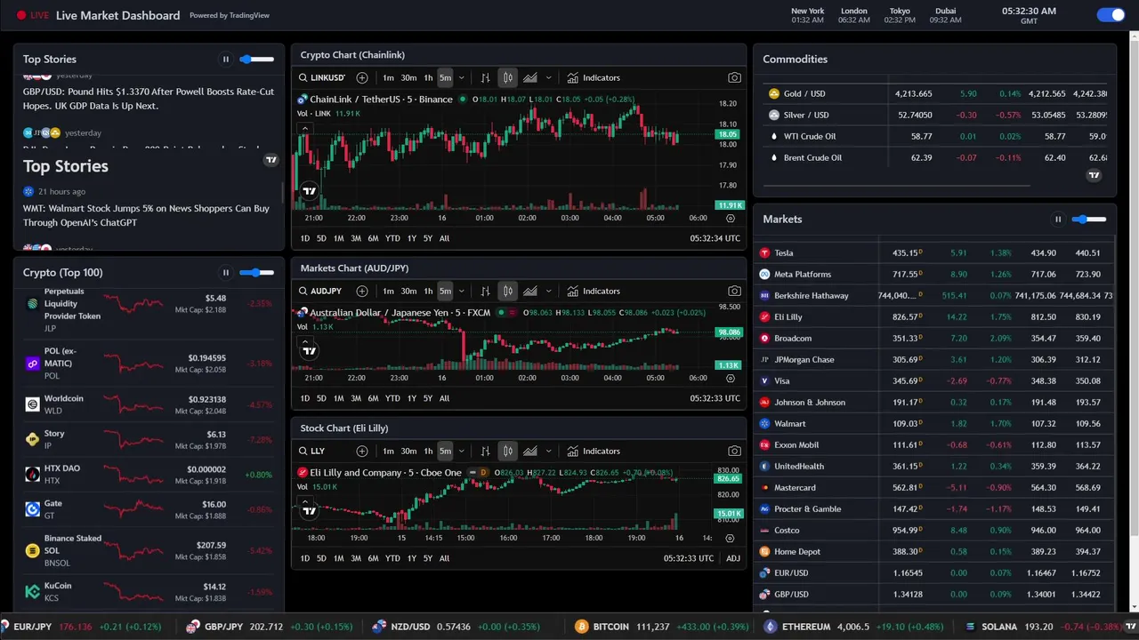Viewport: 1139px width, 640px height.
Task: Collapse the Chainlink chart legend with the chevron
Action: click(304, 129)
